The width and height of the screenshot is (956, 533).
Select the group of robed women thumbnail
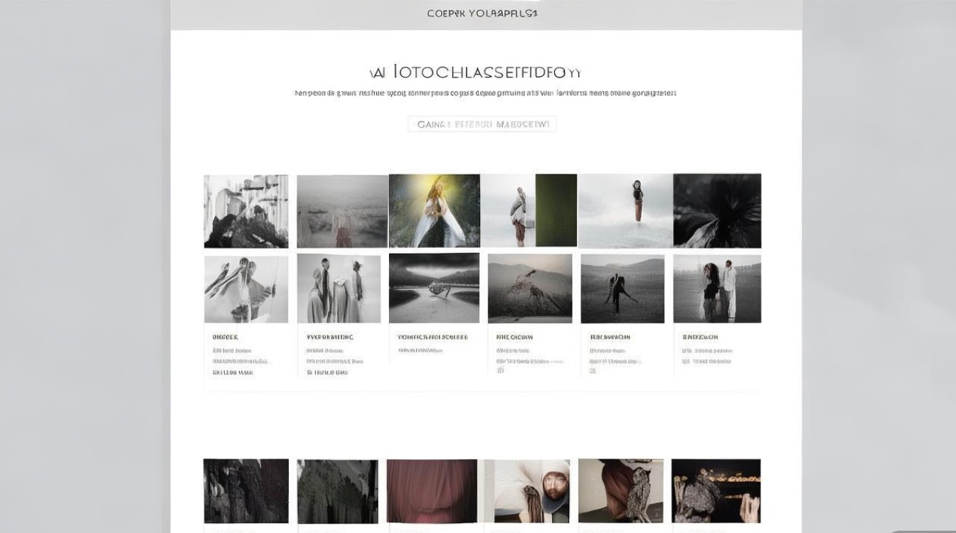tap(339, 289)
